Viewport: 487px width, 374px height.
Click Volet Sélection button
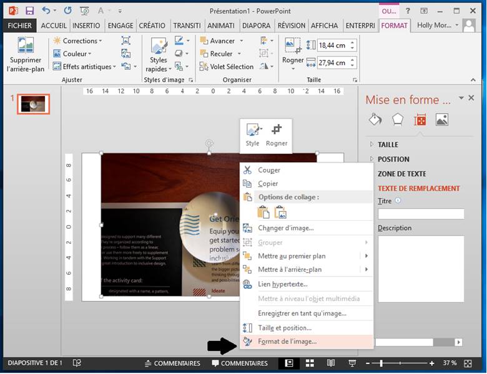click(227, 67)
